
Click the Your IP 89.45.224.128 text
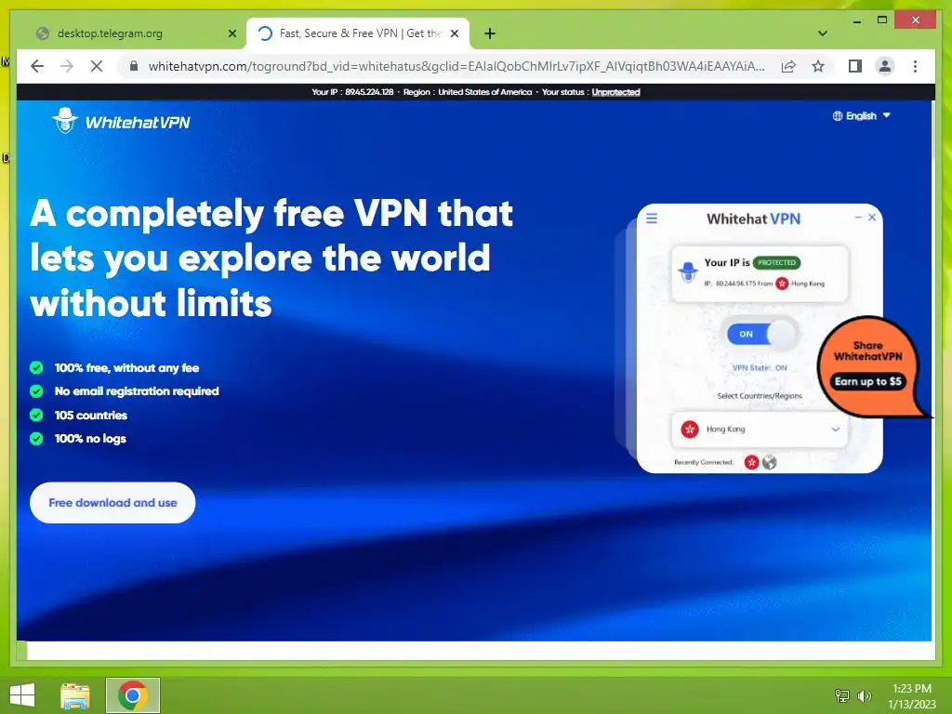click(x=352, y=92)
